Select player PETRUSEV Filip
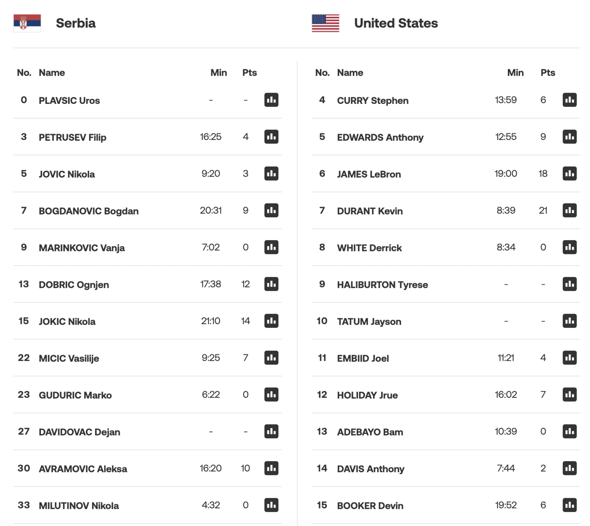The width and height of the screenshot is (590, 526). [72, 137]
